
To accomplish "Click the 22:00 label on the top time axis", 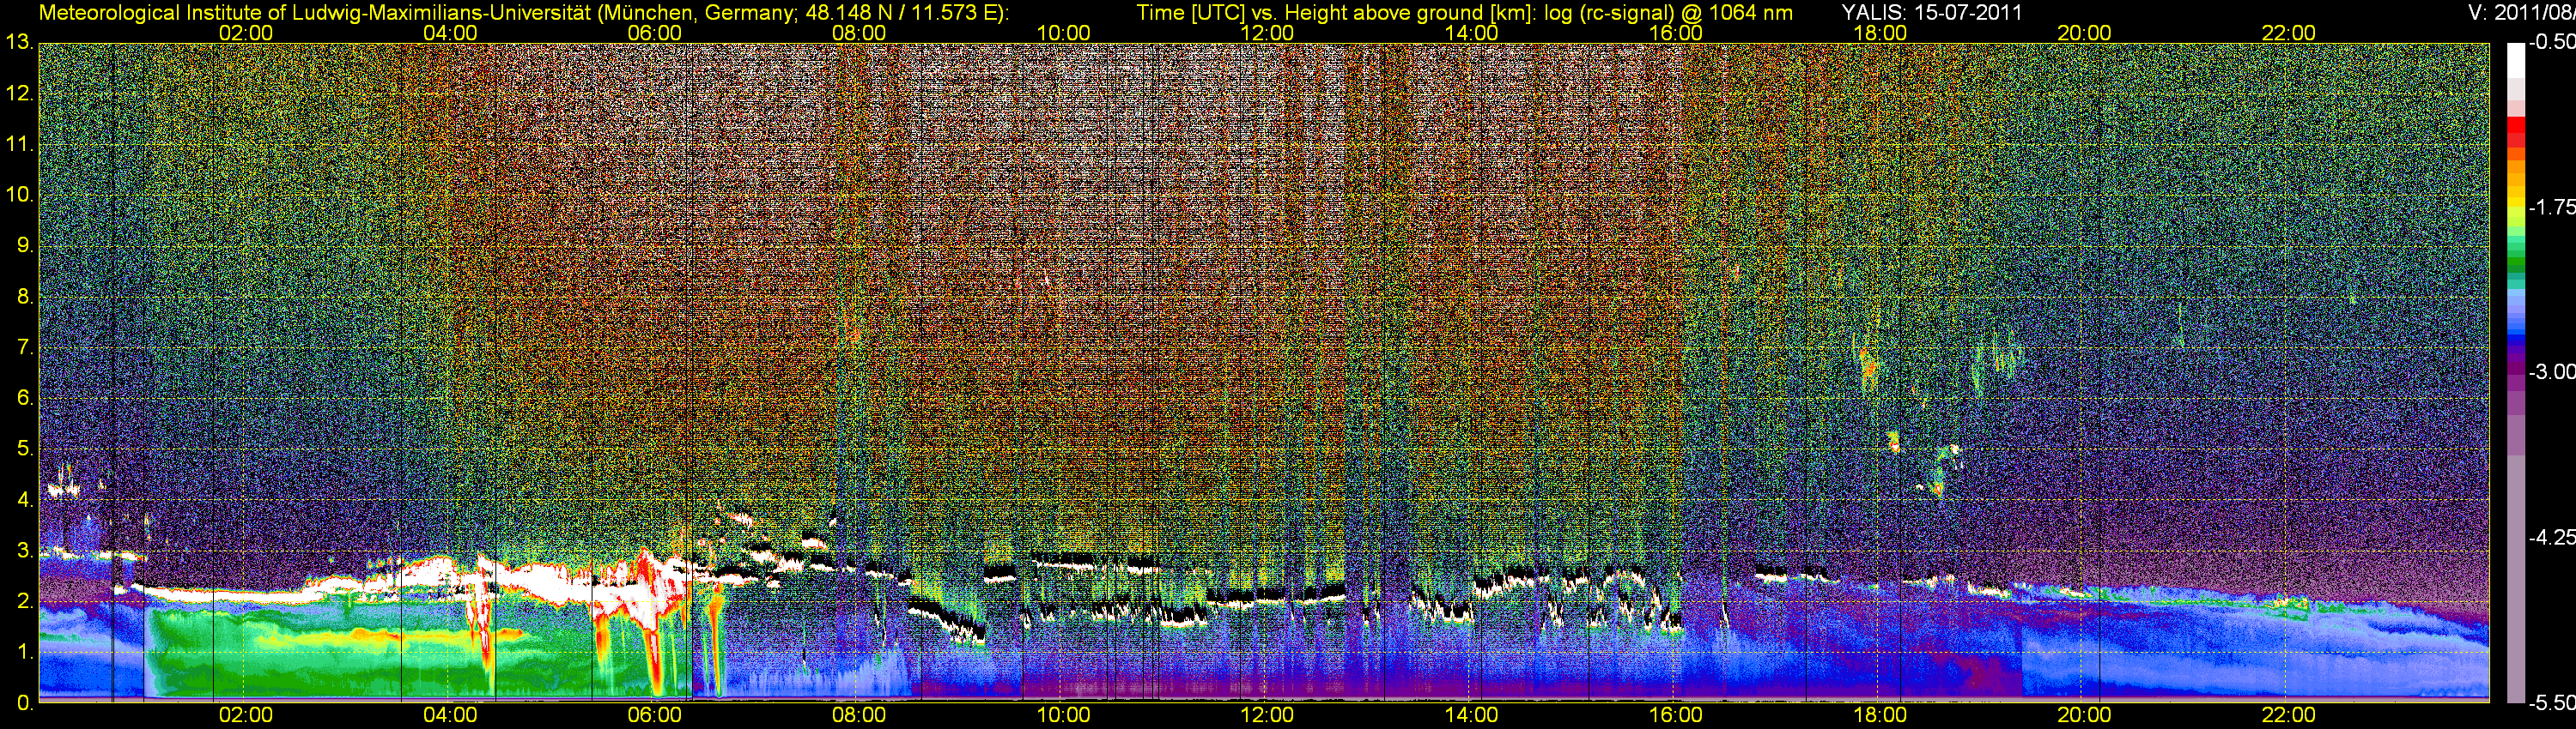I will pos(2288,33).
